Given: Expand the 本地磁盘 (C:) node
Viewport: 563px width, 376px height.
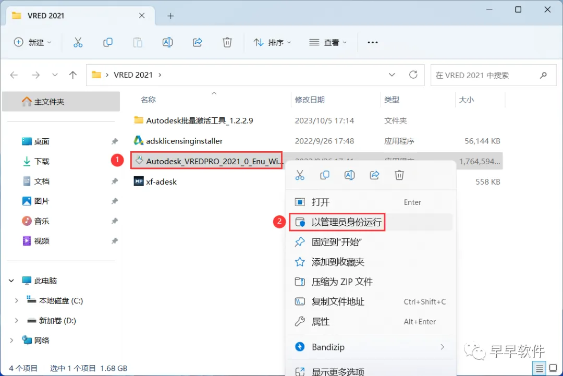Looking at the screenshot, I should tap(17, 300).
